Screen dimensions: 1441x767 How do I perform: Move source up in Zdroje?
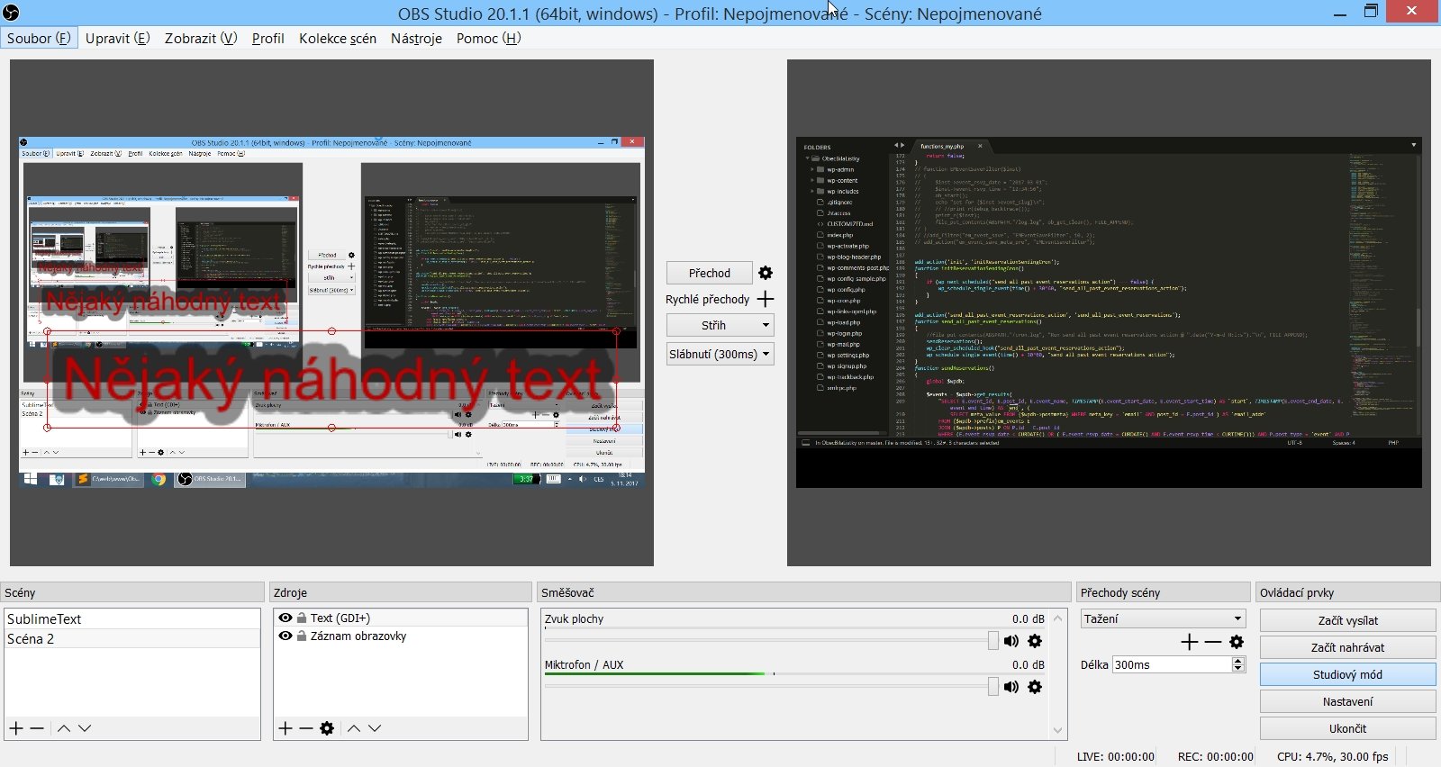(x=354, y=728)
